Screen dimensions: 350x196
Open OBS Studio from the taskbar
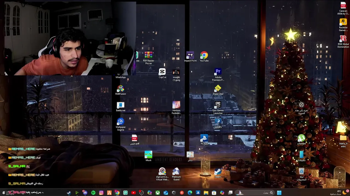pyautogui.click(x=141, y=193)
